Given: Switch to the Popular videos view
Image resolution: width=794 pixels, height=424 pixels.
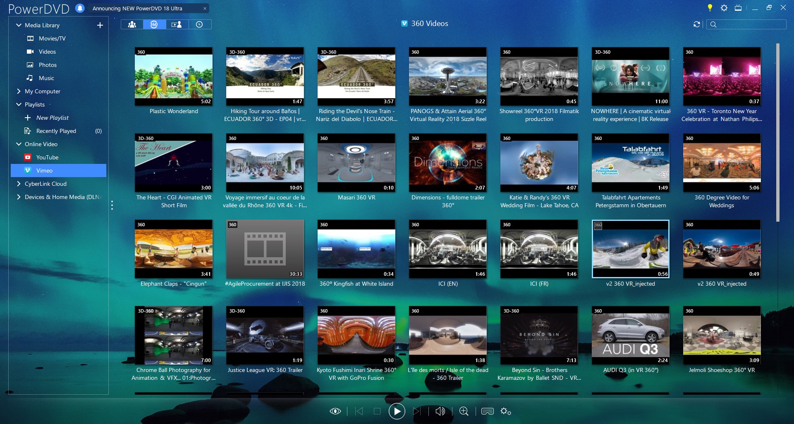Looking at the screenshot, I should [x=132, y=24].
